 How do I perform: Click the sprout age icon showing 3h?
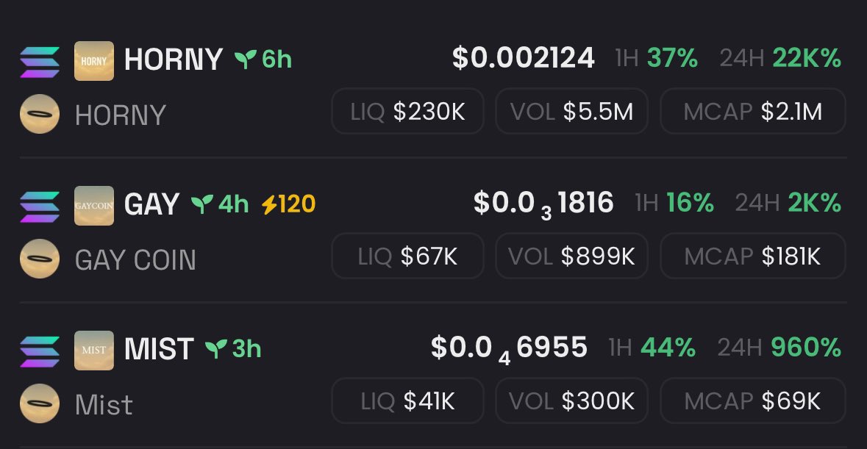coord(216,348)
